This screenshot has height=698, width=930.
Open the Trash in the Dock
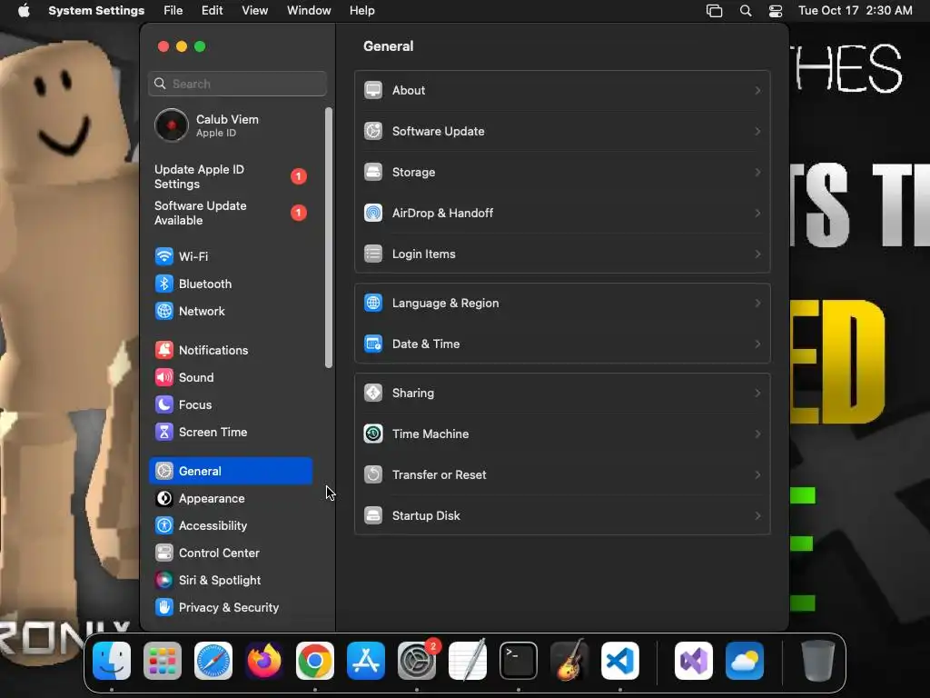coord(818,661)
